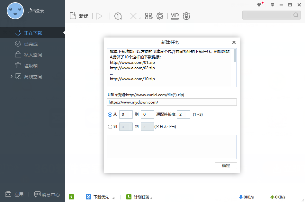This screenshot has width=305, height=202.
Task: Click the search magnifier icon
Action: tap(296, 15)
